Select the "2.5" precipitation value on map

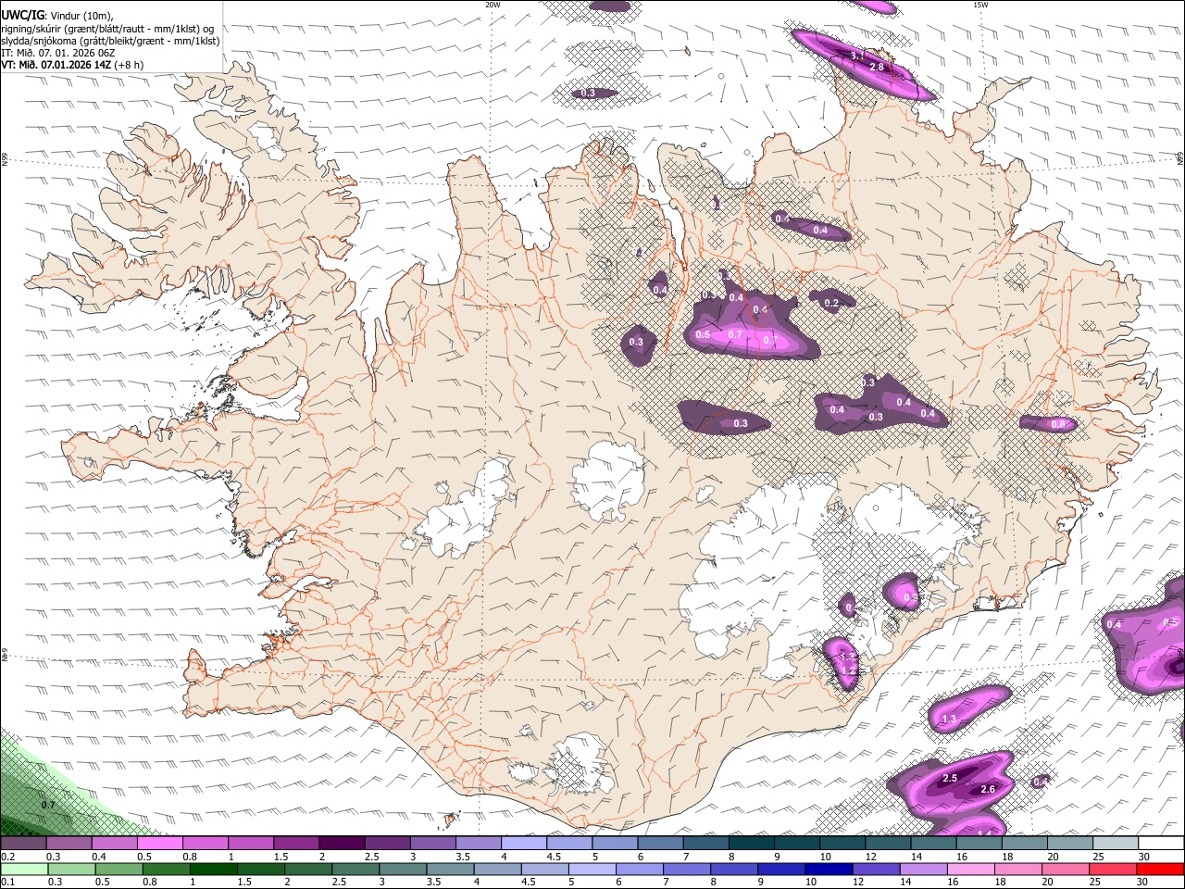pos(950,779)
